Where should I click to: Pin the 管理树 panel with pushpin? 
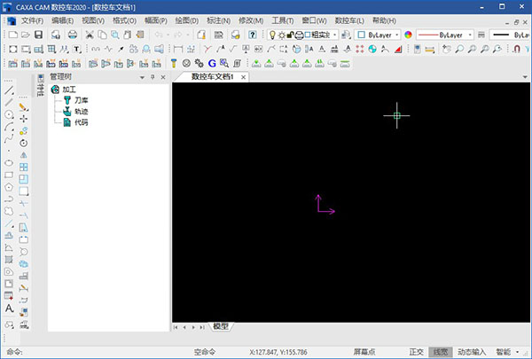[153, 77]
